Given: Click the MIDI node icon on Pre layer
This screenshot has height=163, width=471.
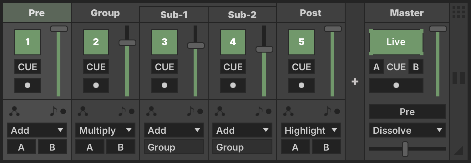Looking at the screenshot, I should coord(14,111).
